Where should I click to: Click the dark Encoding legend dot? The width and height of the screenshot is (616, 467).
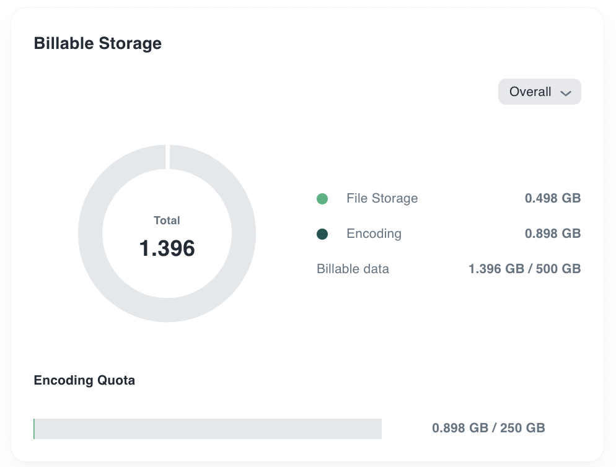tap(322, 234)
